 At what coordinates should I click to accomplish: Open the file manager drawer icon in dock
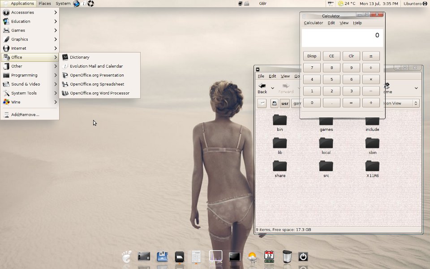coord(180,256)
